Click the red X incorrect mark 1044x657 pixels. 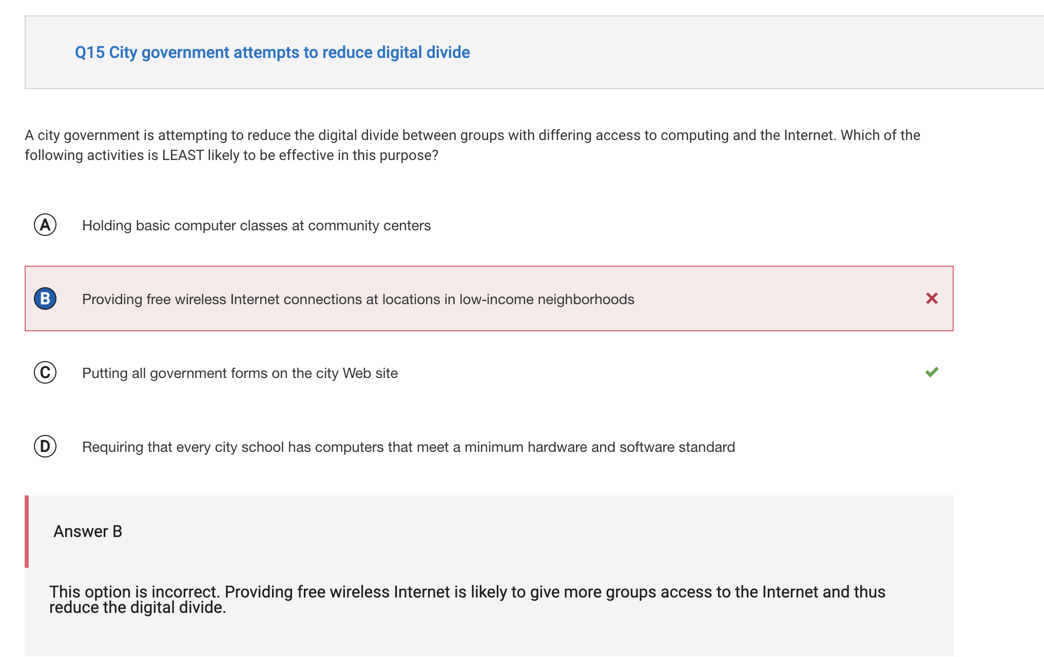(932, 298)
